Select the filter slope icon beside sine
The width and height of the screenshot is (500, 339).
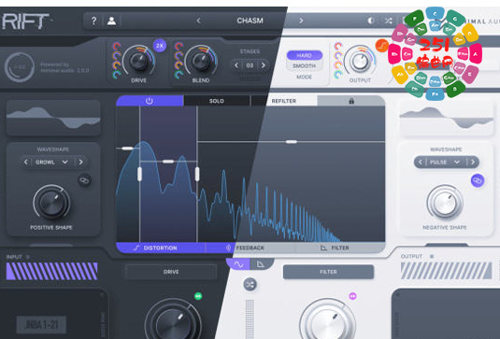pyautogui.click(x=261, y=264)
